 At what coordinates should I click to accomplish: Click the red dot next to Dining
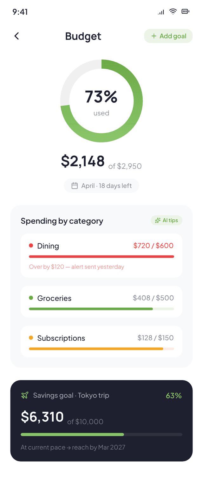click(31, 245)
